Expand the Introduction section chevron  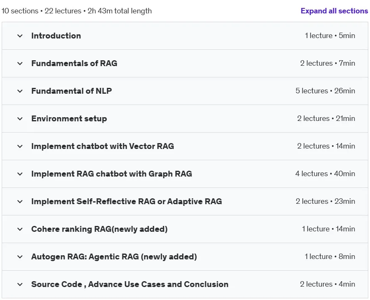20,36
